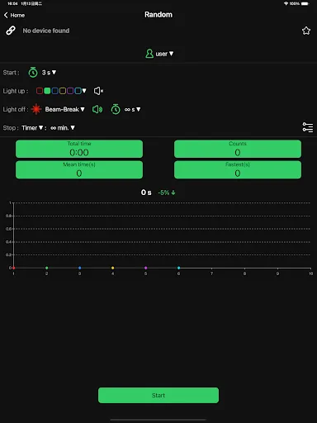Toggle the muted light-up sound speaker
This screenshot has width=317, height=423.
[98, 91]
